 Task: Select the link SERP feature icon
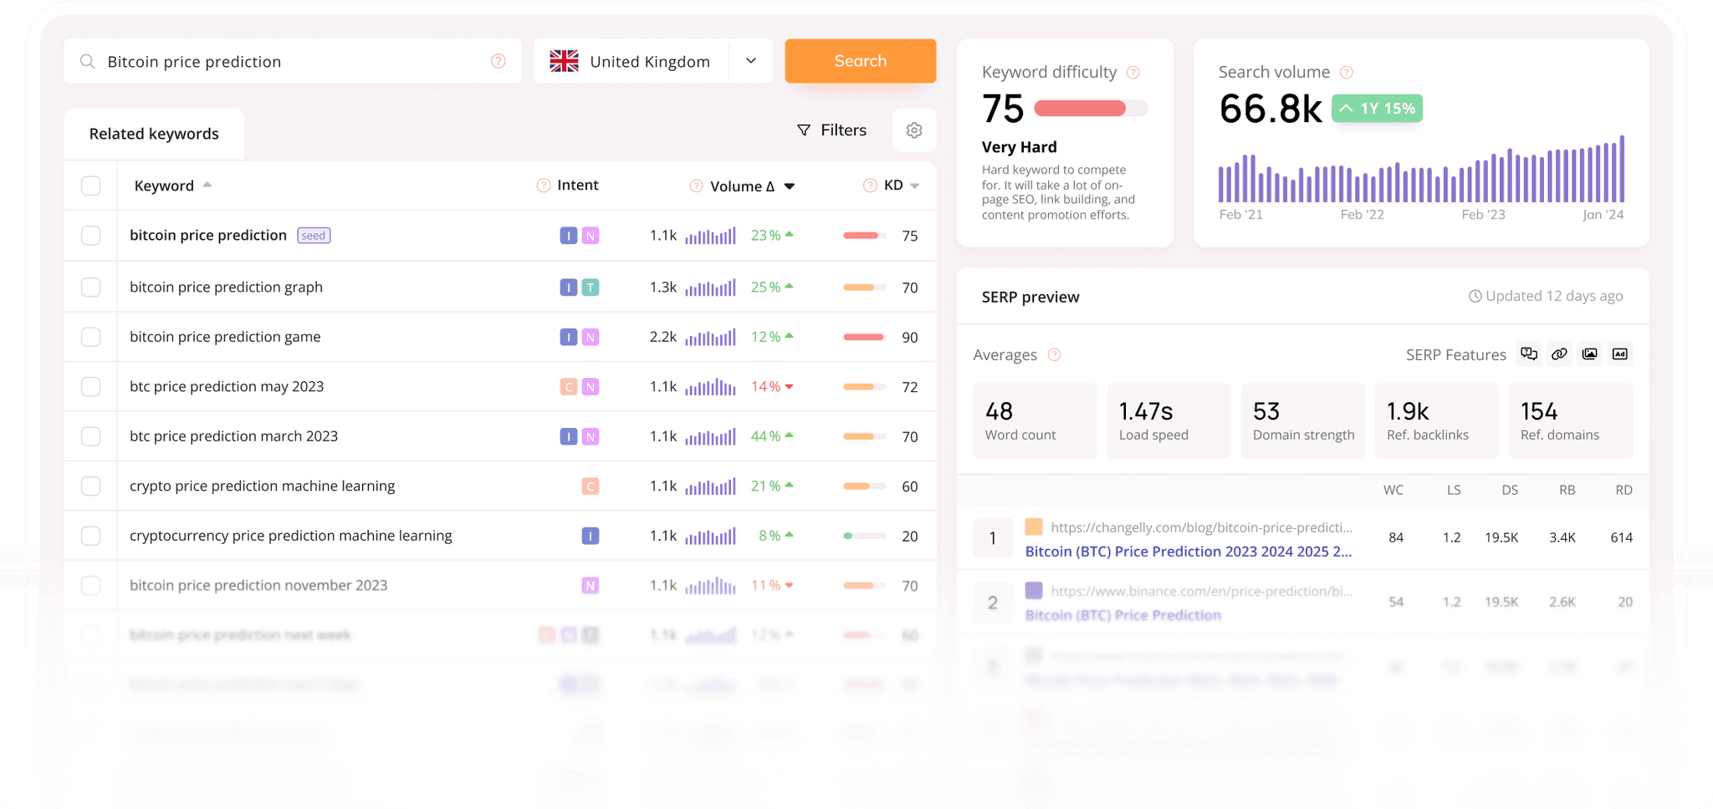pos(1559,354)
